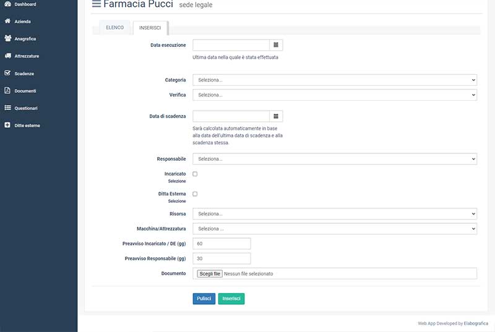Click the Pulisci button
Viewport: 495px width, 332px height.
pos(204,299)
